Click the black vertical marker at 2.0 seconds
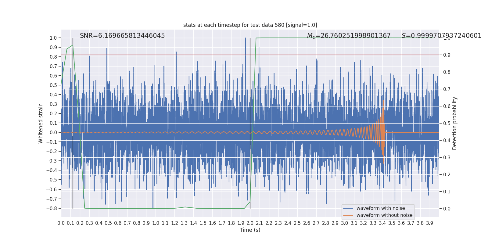 pyautogui.click(x=250, y=123)
